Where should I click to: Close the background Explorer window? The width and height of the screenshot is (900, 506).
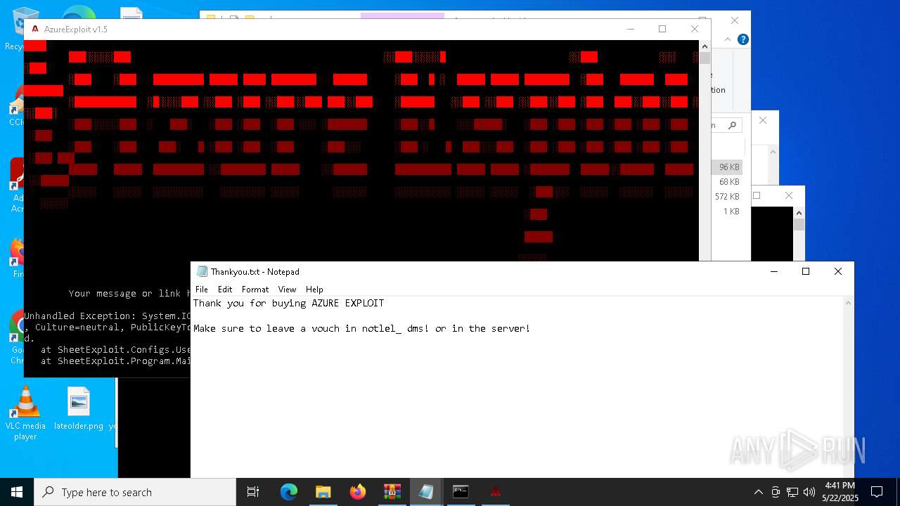click(x=735, y=21)
